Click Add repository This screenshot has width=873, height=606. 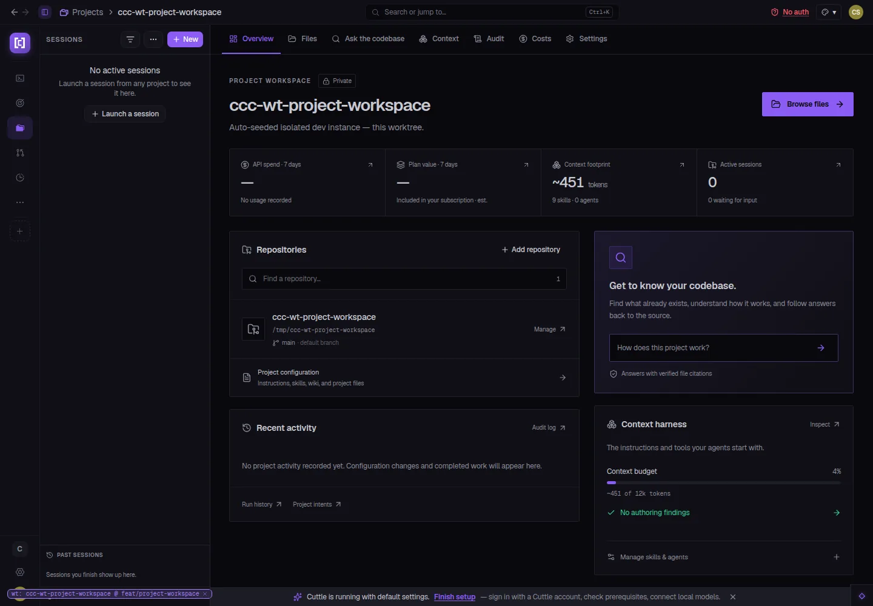click(531, 250)
